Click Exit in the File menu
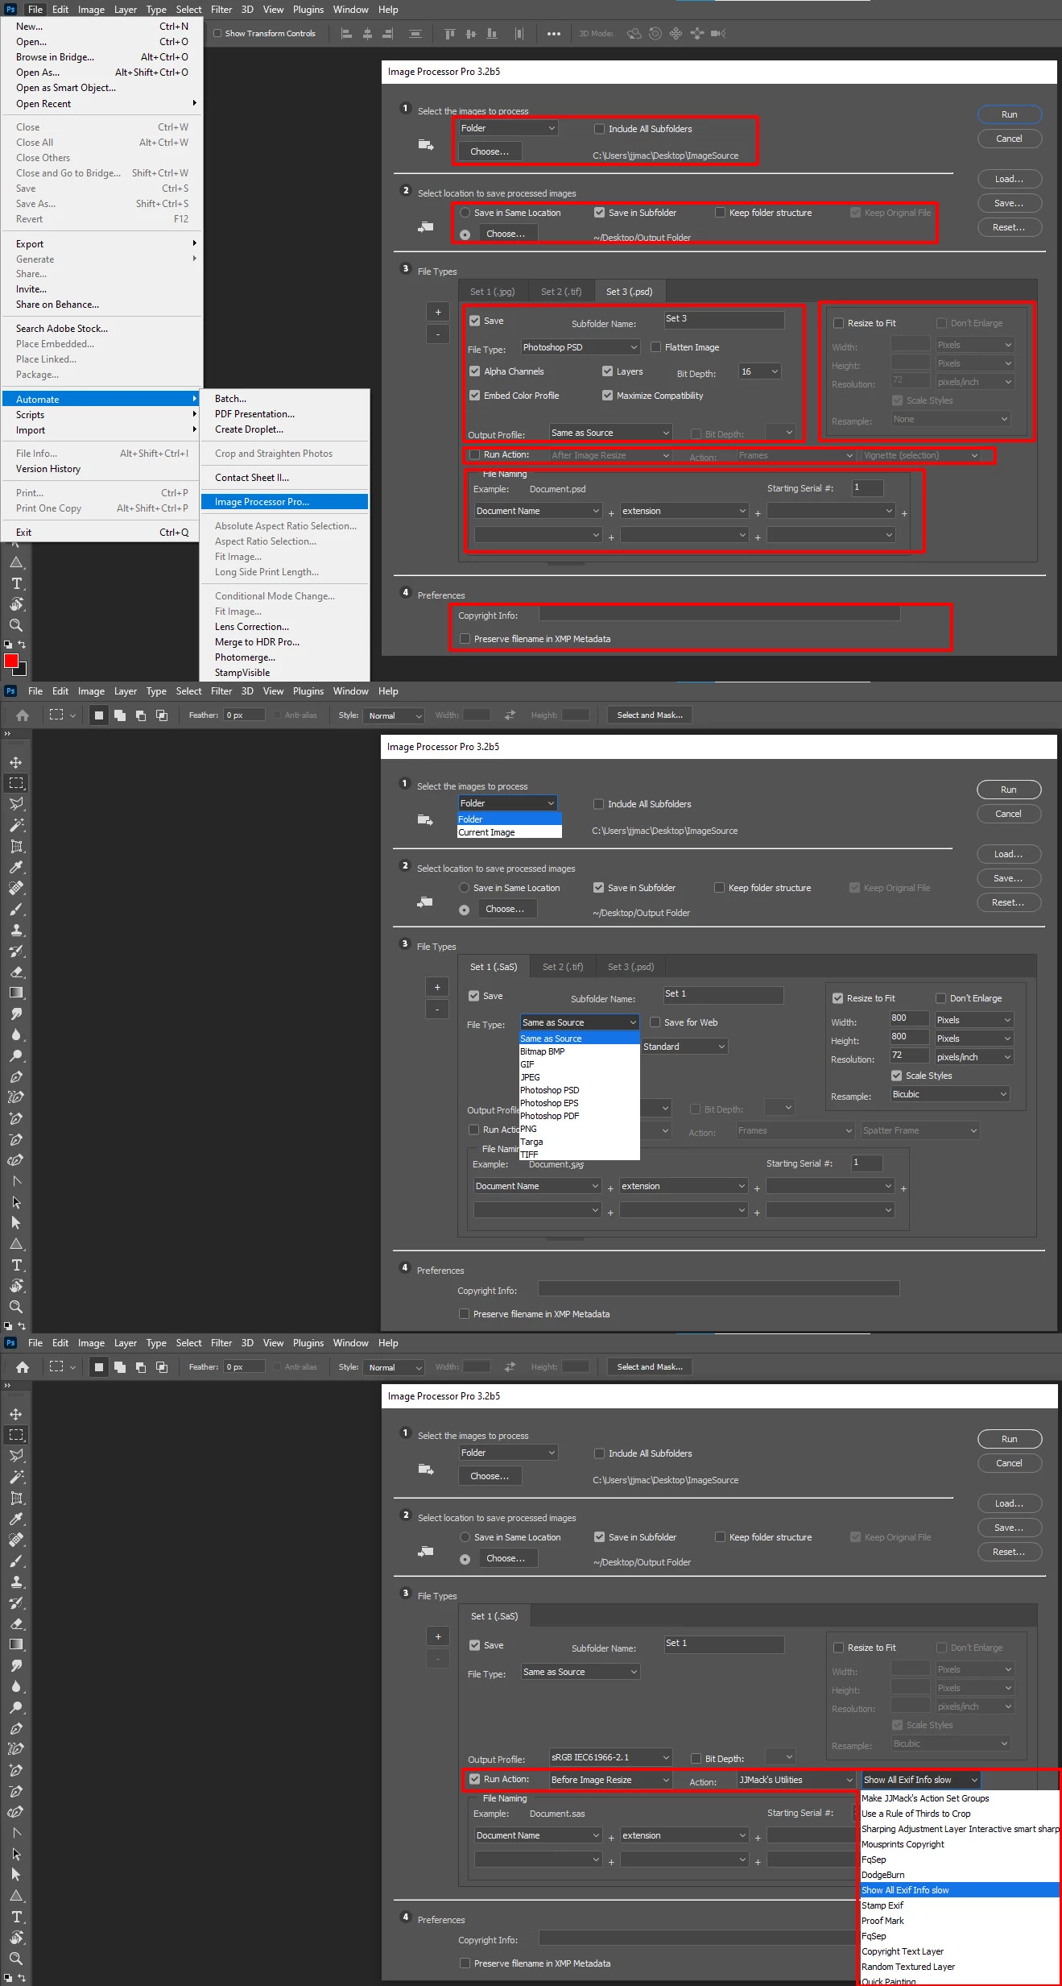1062x1986 pixels. (x=101, y=533)
